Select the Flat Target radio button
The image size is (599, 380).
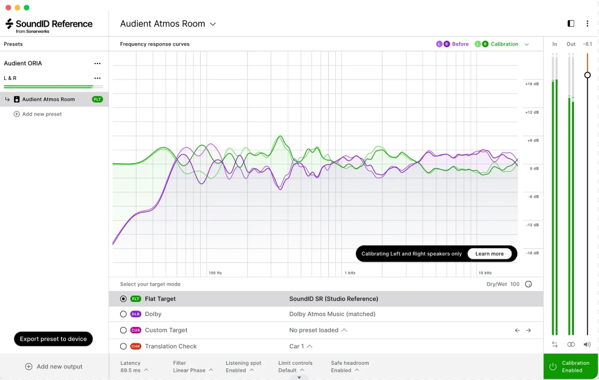pyautogui.click(x=123, y=299)
